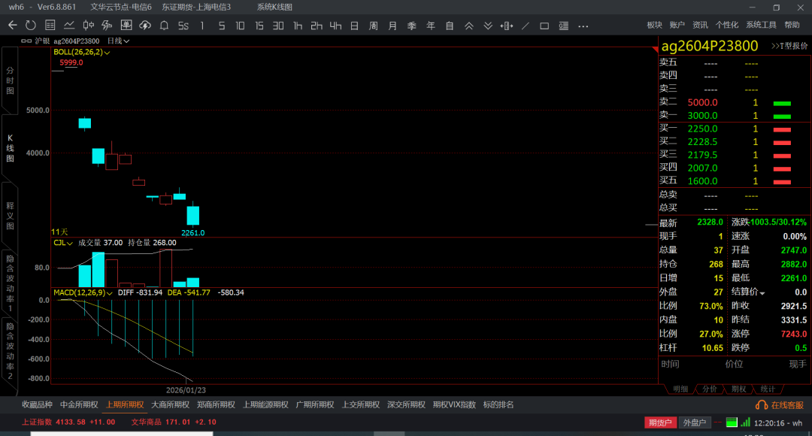Open the 系统工具 menu
Viewport: 812px width, 436px height.
point(761,25)
